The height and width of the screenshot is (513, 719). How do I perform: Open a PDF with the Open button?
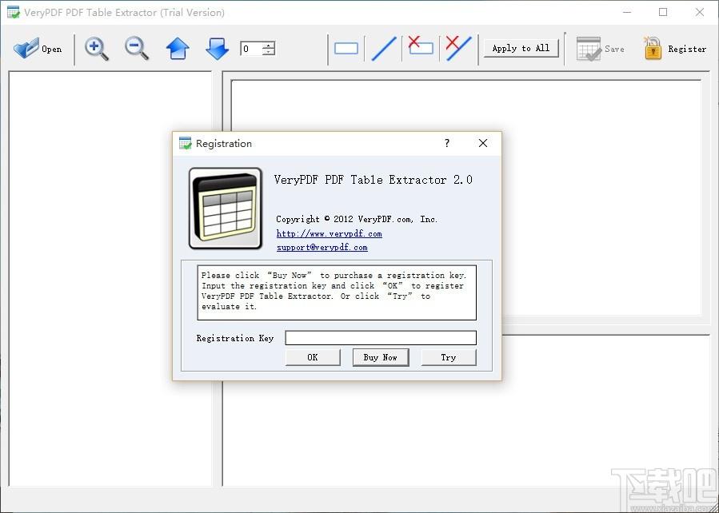click(38, 49)
